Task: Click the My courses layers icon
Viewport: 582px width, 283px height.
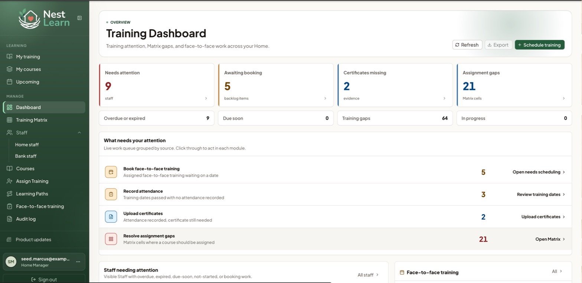Action: click(10, 69)
